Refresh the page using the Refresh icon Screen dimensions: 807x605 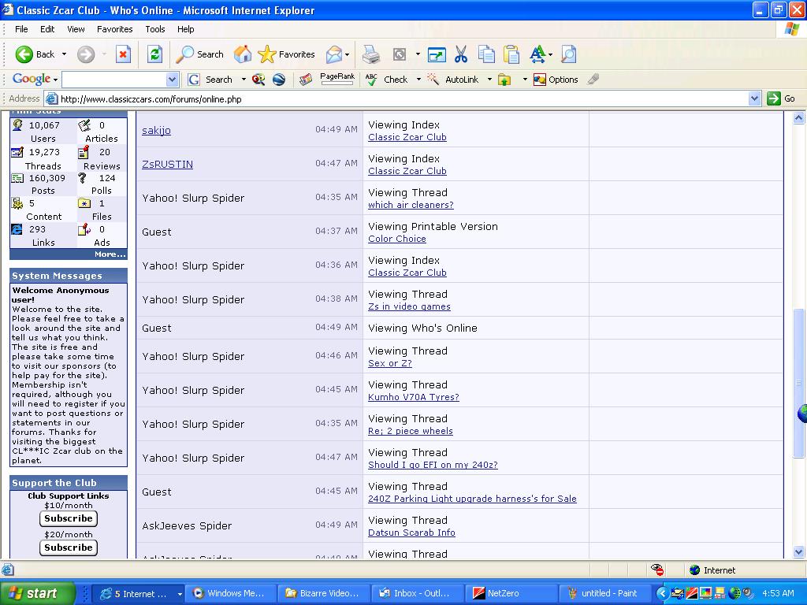tap(154, 54)
